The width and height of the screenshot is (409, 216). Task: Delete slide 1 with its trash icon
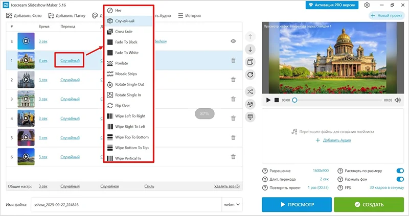coord(233,60)
